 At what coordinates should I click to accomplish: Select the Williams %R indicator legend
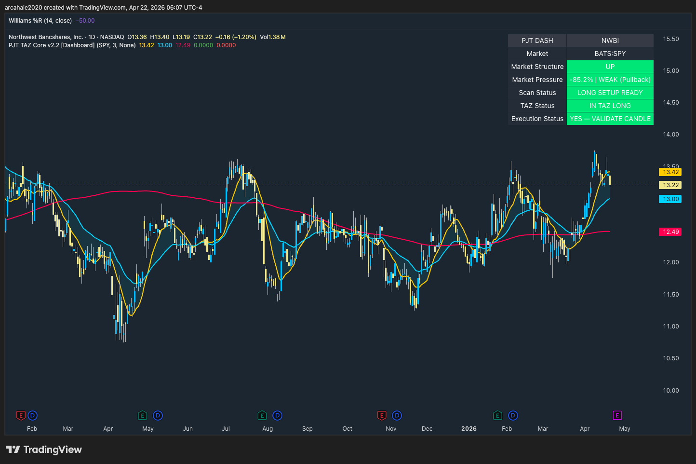point(40,21)
